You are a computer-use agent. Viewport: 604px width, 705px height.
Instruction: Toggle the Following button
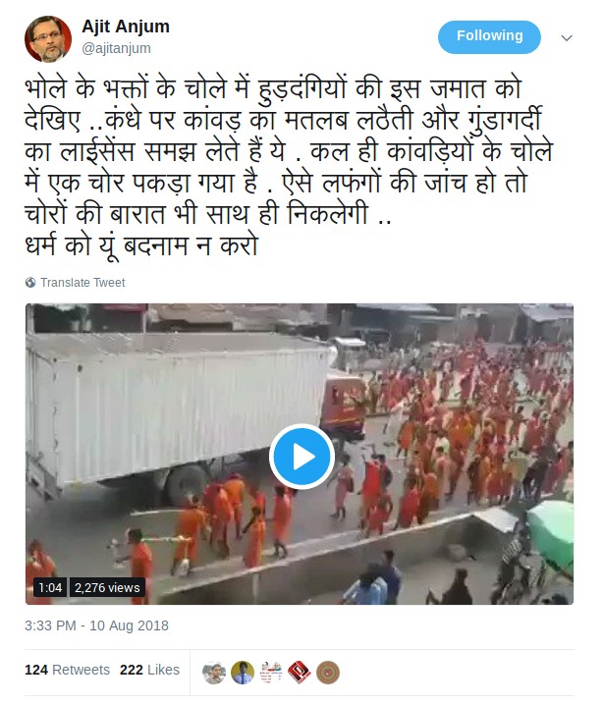pos(489,36)
